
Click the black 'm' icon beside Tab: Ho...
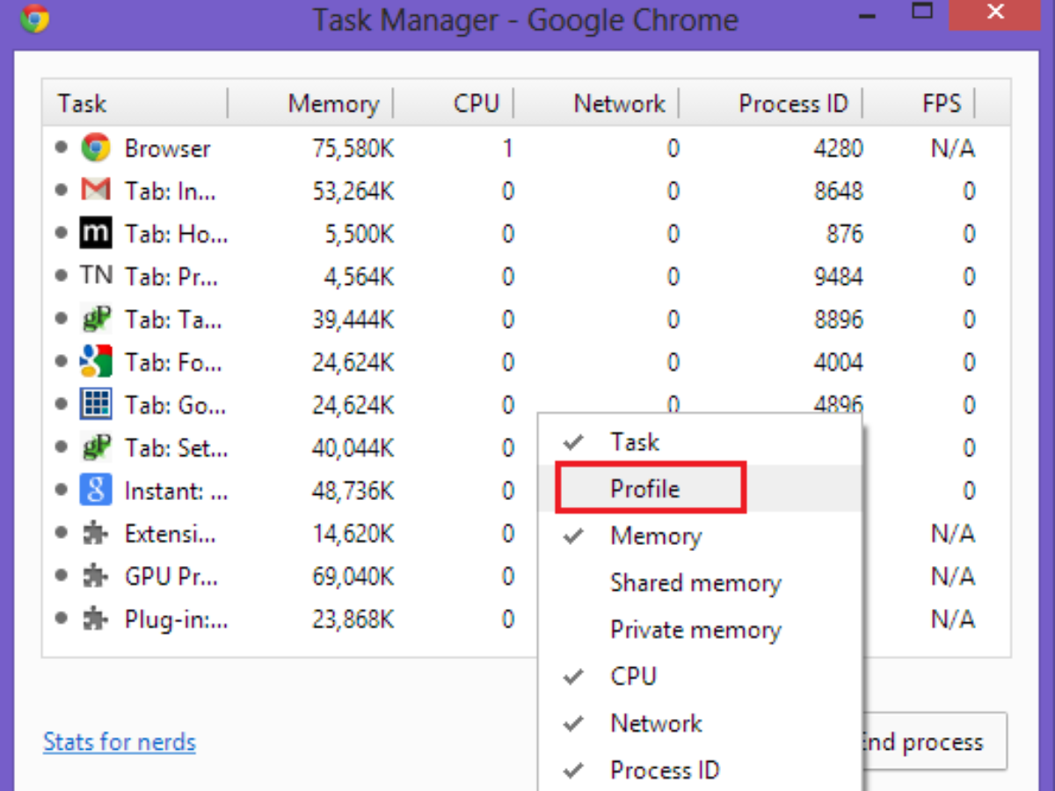point(95,234)
